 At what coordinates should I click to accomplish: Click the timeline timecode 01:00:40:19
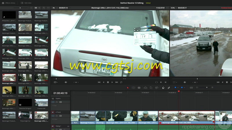tap(60, 93)
